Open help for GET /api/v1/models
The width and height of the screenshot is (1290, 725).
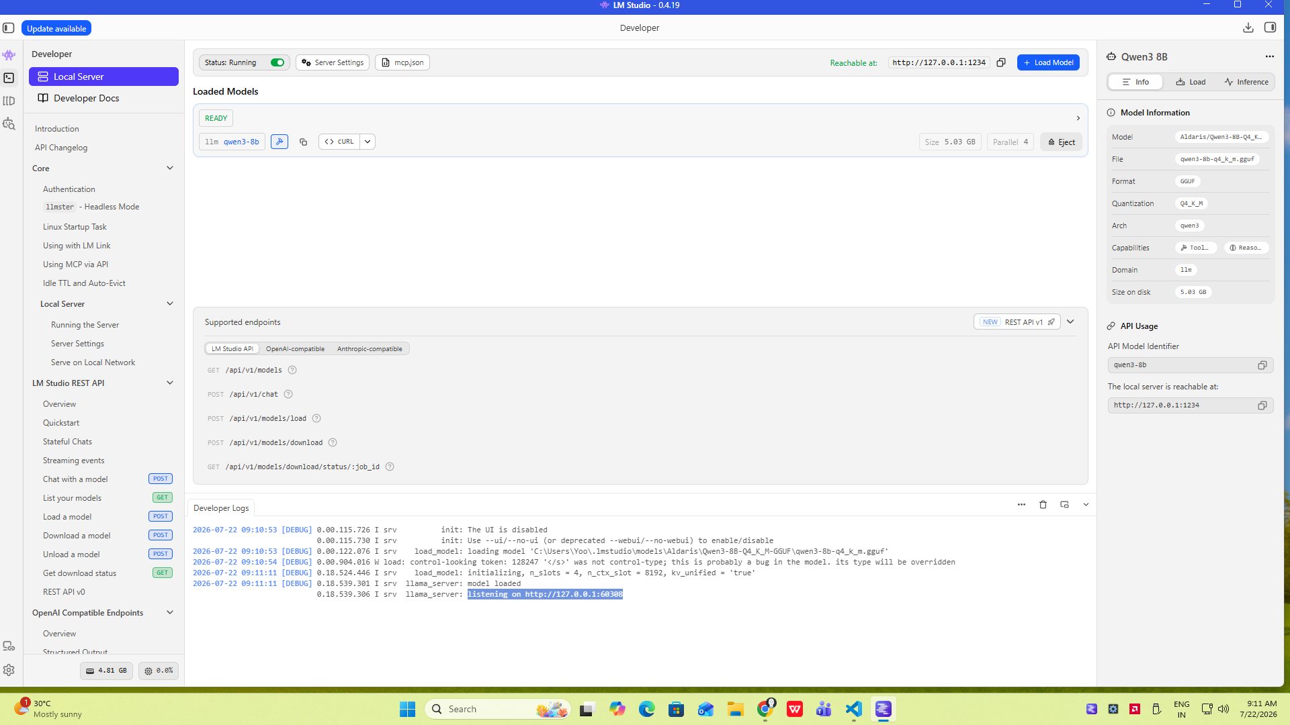[x=292, y=370]
